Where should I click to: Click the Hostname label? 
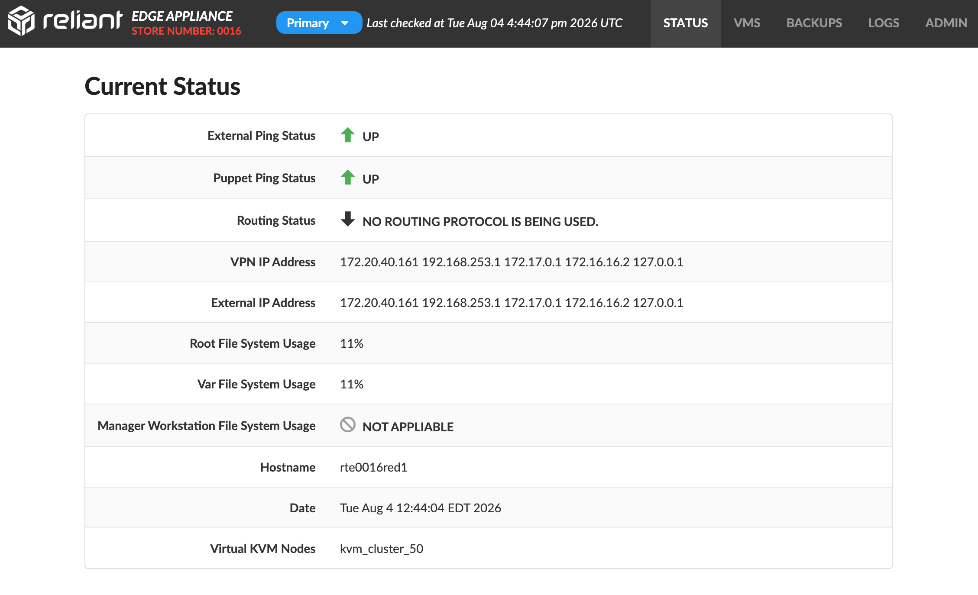pos(288,467)
